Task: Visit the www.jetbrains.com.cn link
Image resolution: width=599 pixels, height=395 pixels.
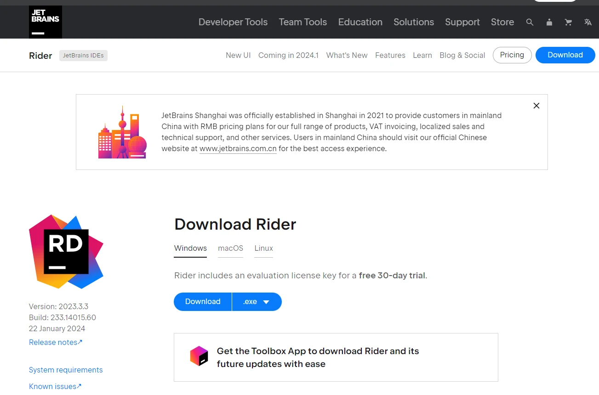Action: point(238,149)
